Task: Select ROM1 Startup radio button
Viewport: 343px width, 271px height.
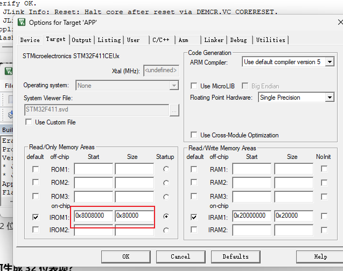Action: click(x=166, y=169)
